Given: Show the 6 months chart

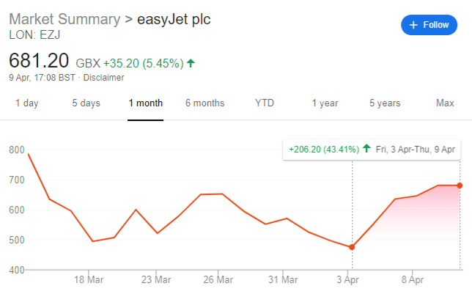Looking at the screenshot, I should point(204,103).
